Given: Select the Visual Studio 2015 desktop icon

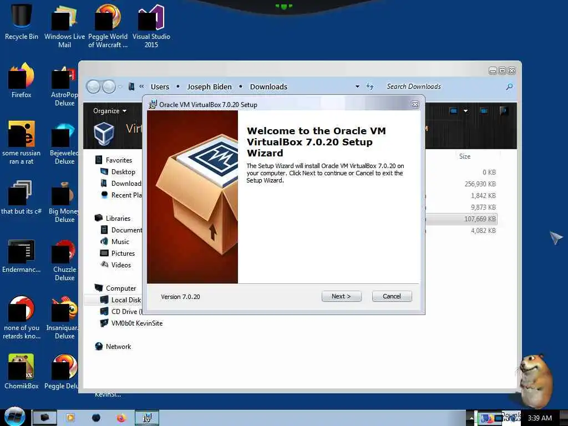Looking at the screenshot, I should tap(151, 26).
